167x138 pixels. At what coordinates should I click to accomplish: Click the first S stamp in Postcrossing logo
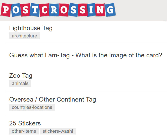(x=26, y=10)
